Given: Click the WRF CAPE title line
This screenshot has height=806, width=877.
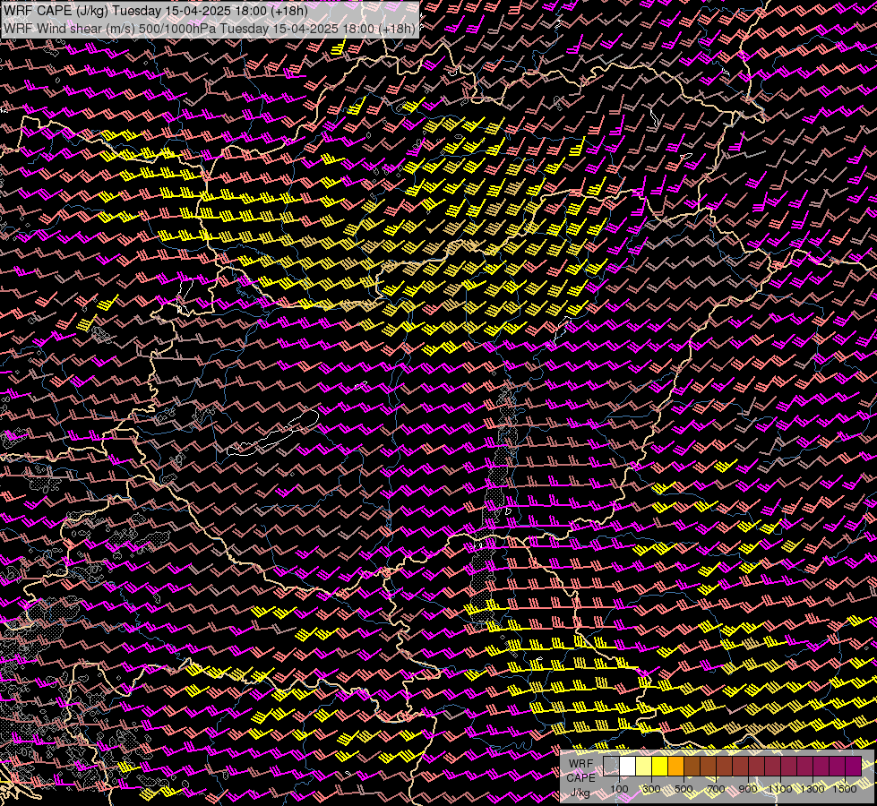Looking at the screenshot, I should (156, 11).
